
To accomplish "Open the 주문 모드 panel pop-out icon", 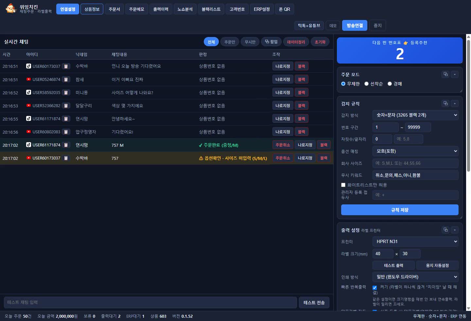I will [x=445, y=74].
